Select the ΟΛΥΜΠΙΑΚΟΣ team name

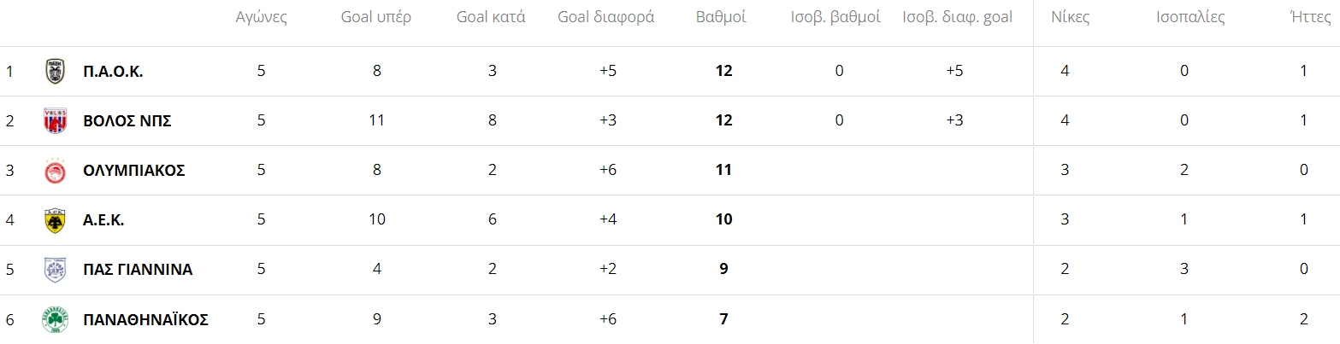(134, 170)
